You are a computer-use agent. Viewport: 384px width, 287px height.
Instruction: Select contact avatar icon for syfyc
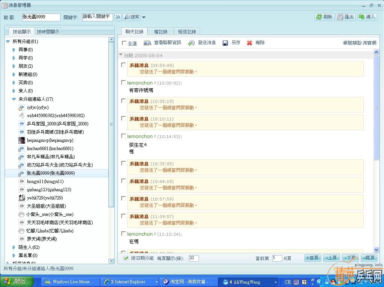21,107
